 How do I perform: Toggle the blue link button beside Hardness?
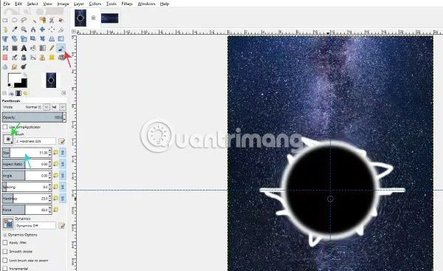click(63, 199)
